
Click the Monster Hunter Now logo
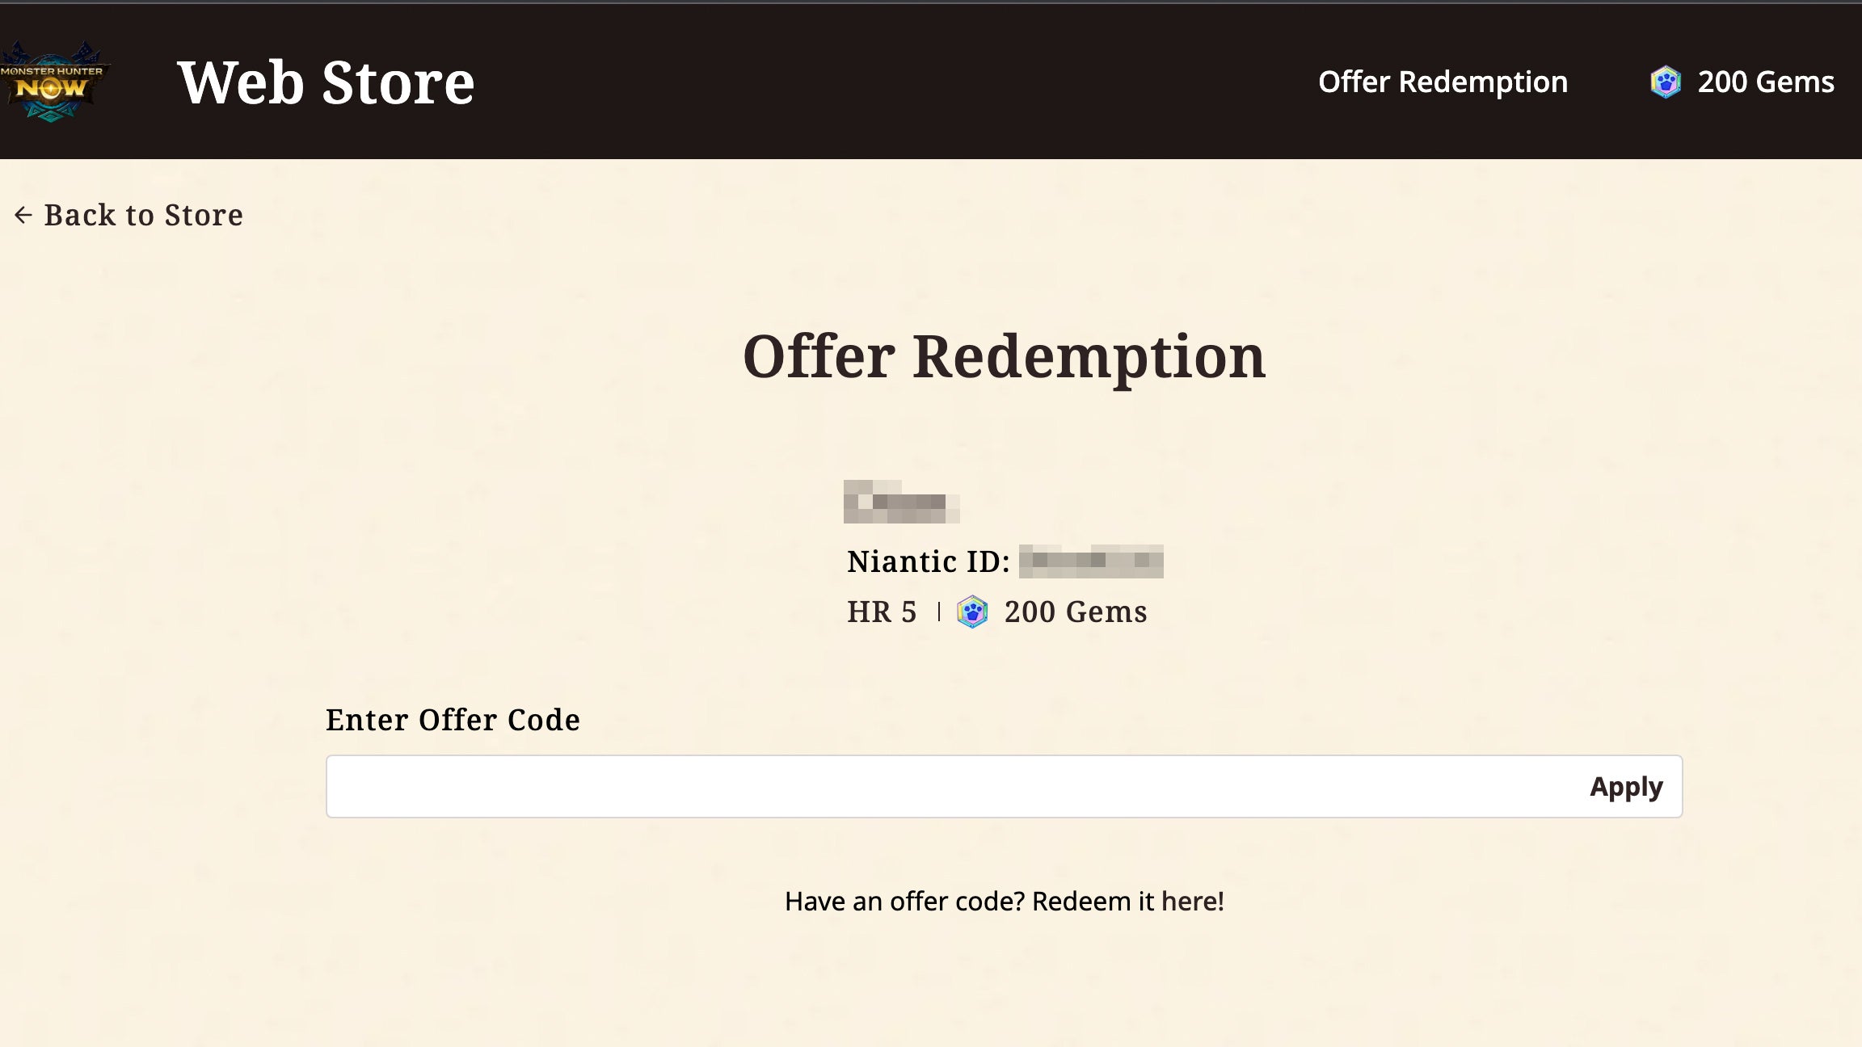[x=53, y=82]
